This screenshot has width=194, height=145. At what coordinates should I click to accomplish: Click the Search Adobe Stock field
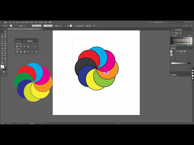pos(175,22)
